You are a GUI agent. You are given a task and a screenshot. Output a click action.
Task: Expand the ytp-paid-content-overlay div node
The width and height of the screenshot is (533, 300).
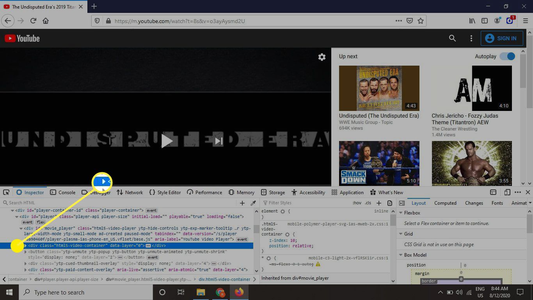click(x=26, y=270)
